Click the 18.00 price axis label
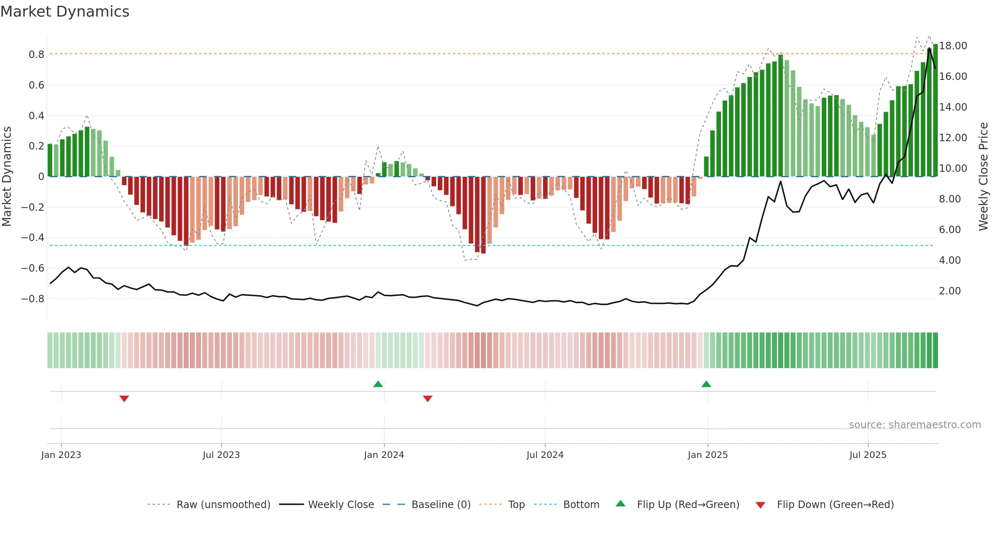 pyautogui.click(x=953, y=46)
